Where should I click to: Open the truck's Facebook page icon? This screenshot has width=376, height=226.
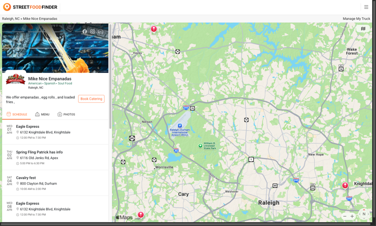(x=84, y=32)
